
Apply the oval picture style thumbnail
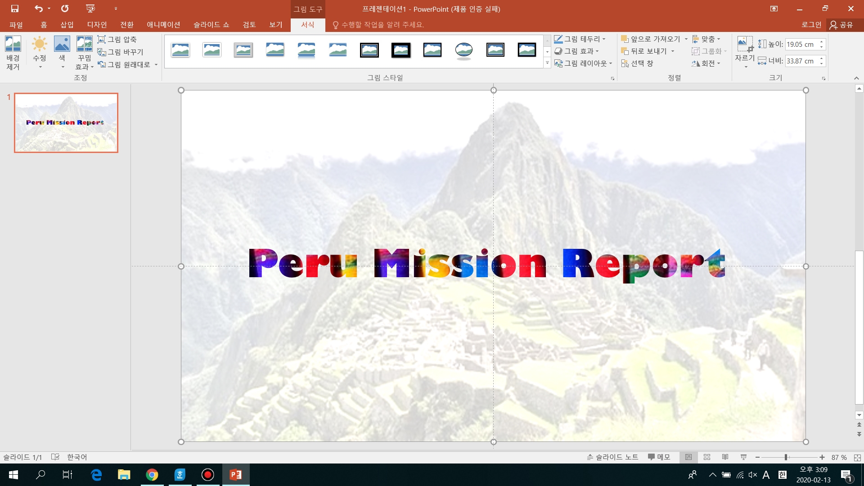(463, 50)
